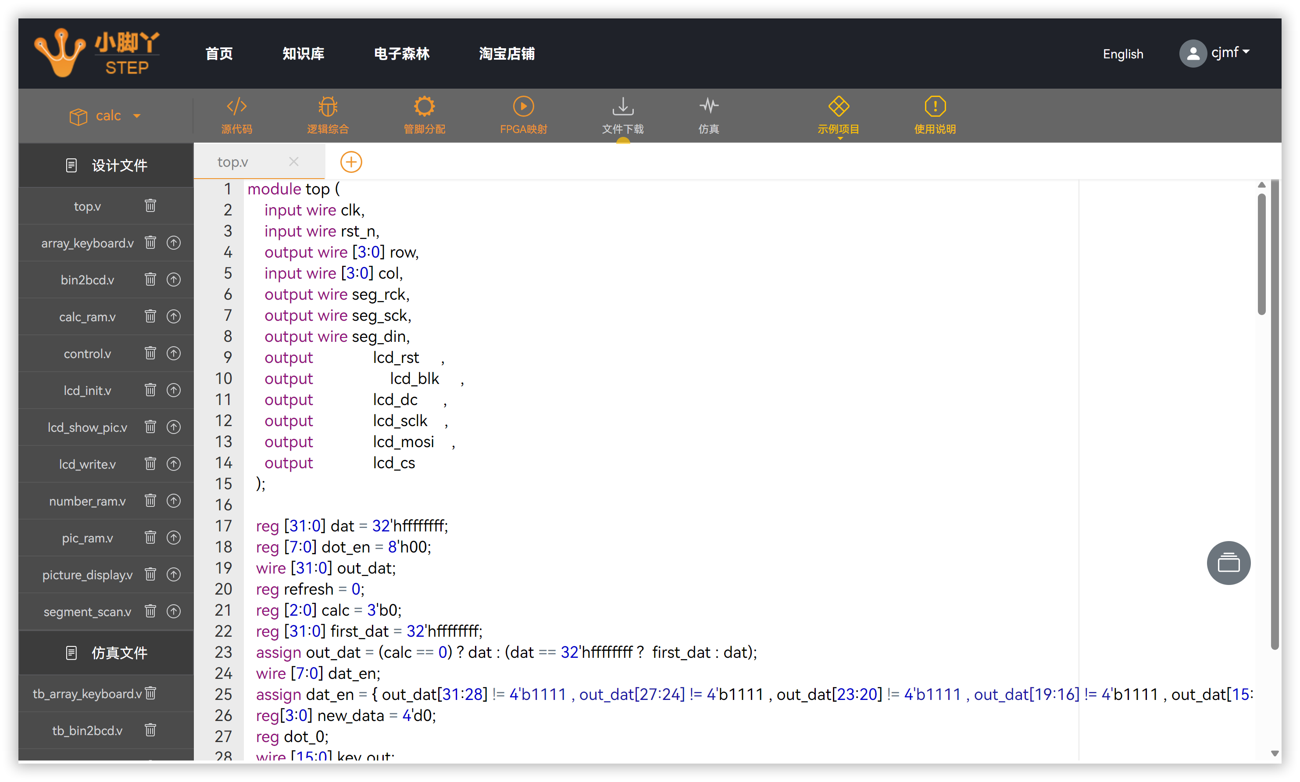Run 逻辑综合 logic synthesis

point(328,115)
